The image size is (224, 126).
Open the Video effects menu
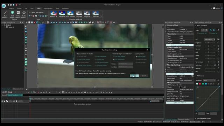[18, 14]
